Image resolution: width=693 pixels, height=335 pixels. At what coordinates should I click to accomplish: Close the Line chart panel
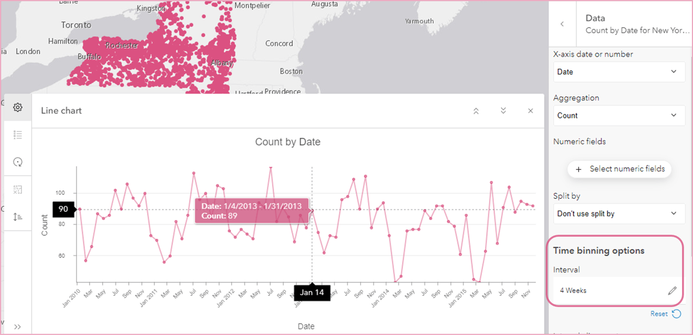530,111
